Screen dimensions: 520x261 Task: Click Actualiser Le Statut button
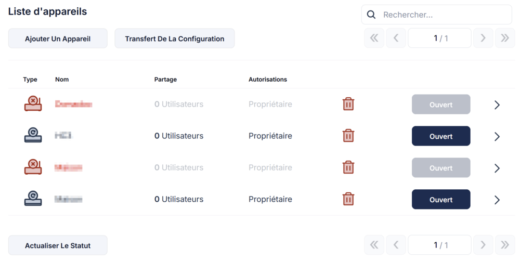coord(58,245)
